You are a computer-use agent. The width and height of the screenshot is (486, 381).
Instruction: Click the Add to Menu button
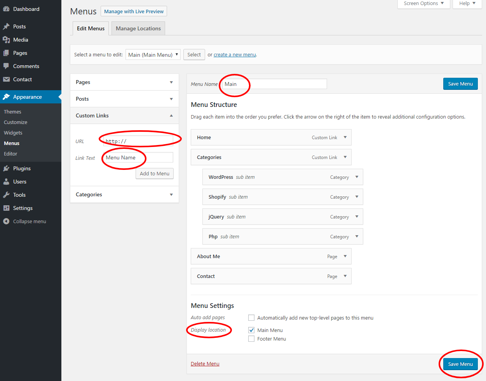(155, 174)
